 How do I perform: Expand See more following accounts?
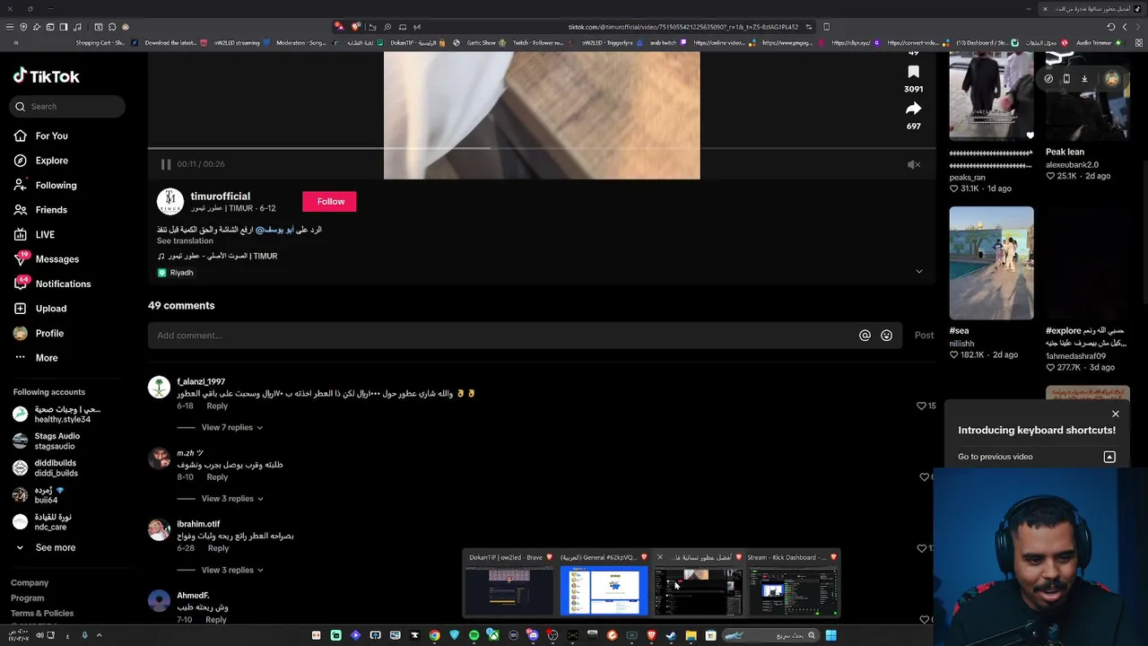(x=45, y=547)
